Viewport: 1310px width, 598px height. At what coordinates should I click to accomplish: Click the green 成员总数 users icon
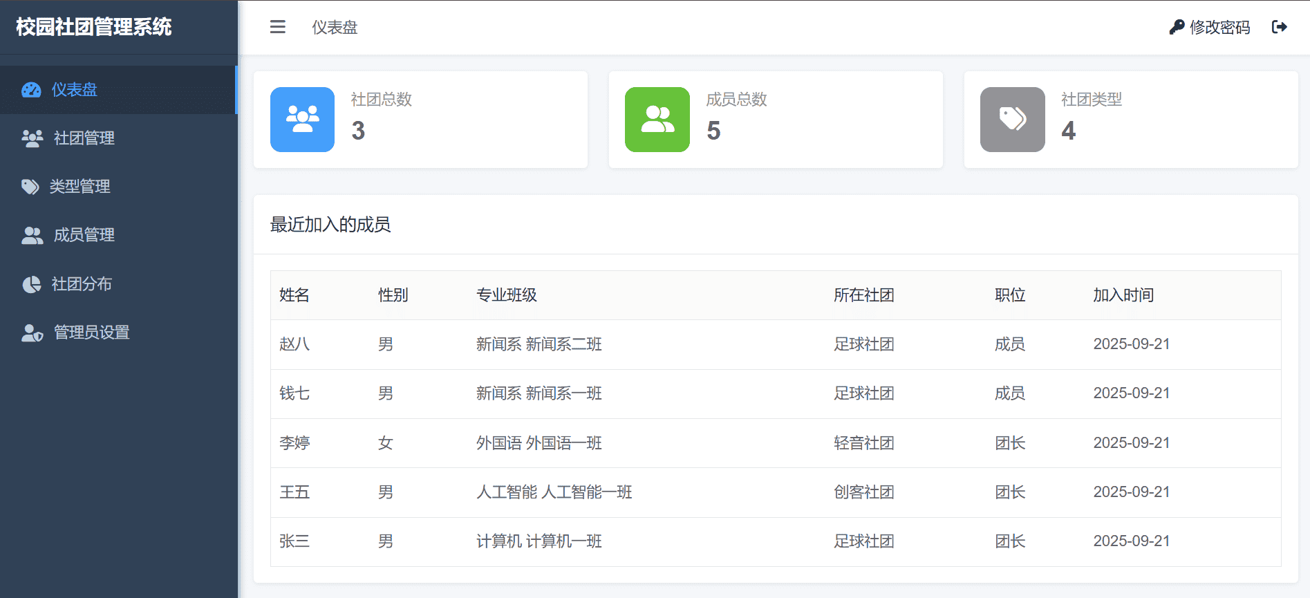pyautogui.click(x=657, y=119)
